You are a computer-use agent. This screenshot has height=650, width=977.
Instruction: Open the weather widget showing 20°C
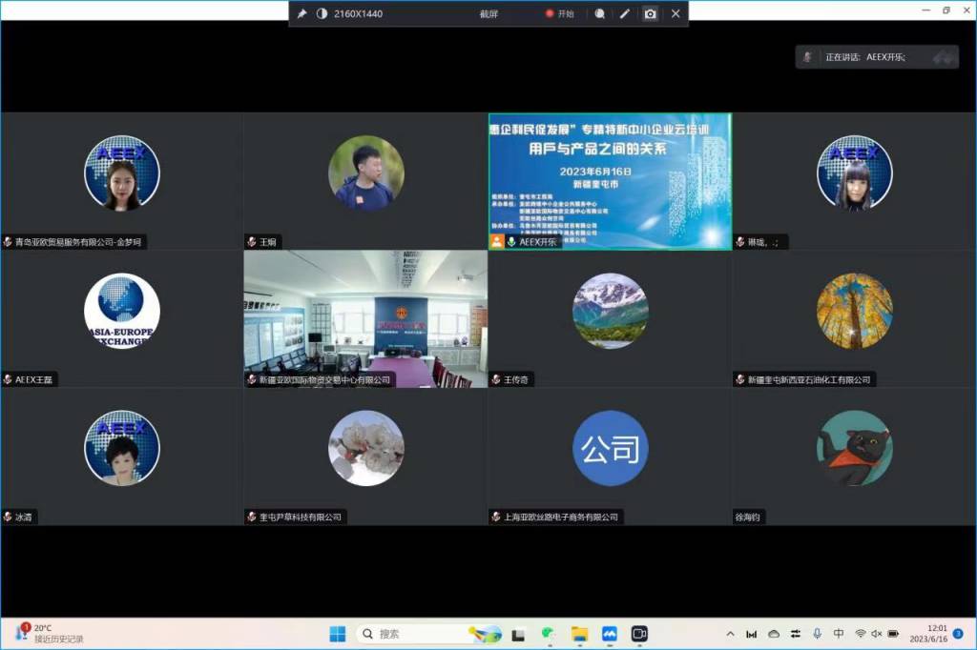click(48, 633)
